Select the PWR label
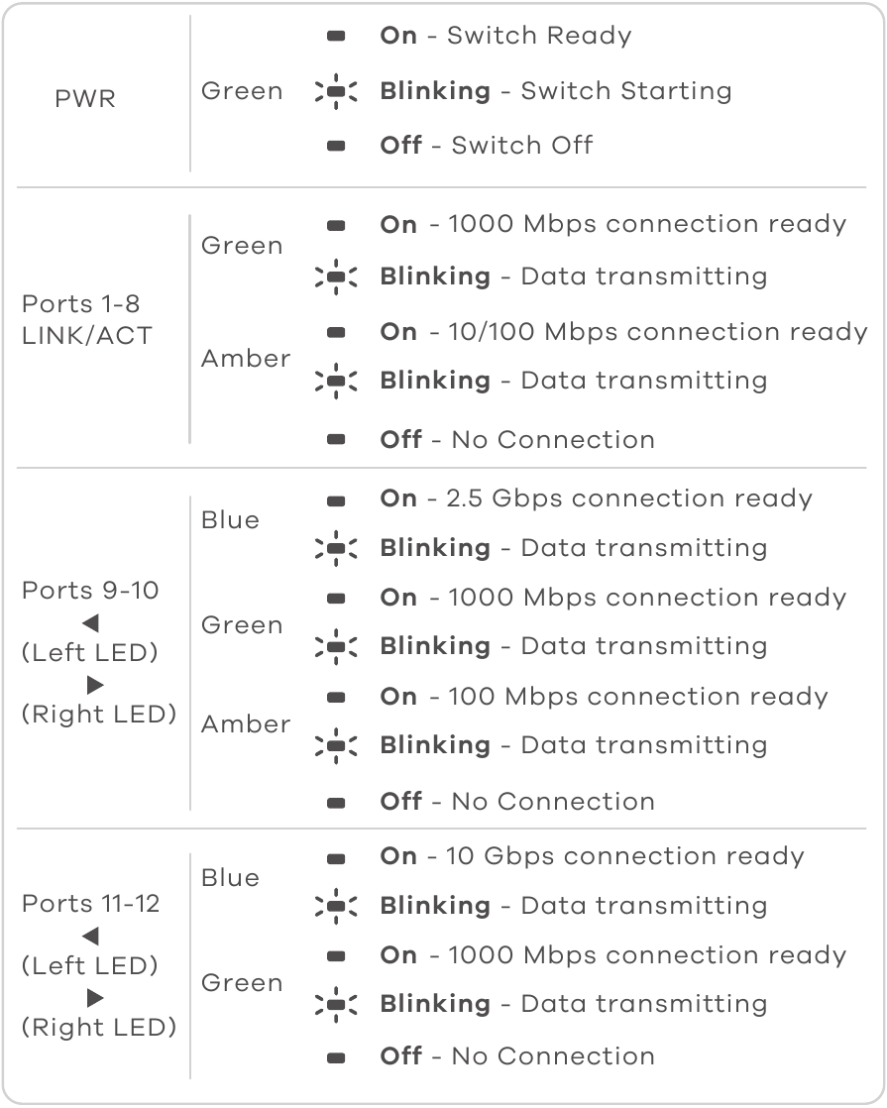This screenshot has height=1108, width=887. pos(85,99)
